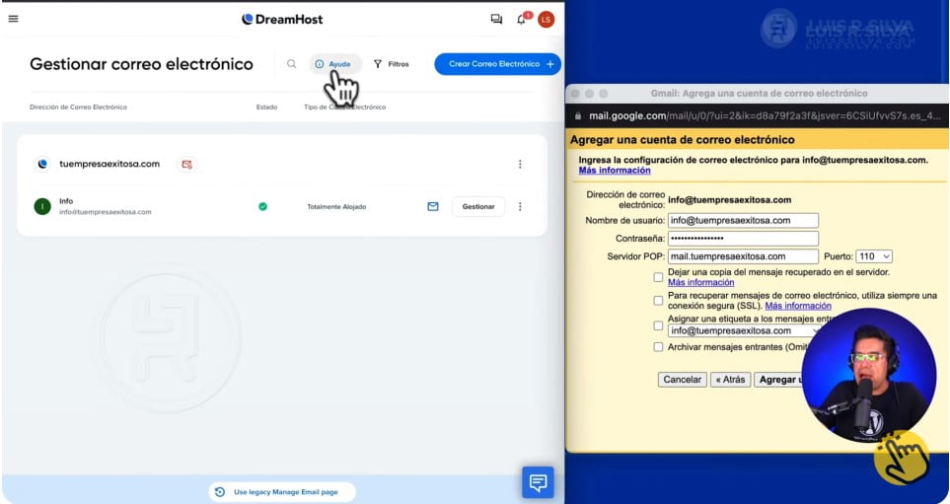Image resolution: width=950 pixels, height=504 pixels.
Task: Click the red mail icon beside tuempresaexitosa.com
Action: coord(186,164)
